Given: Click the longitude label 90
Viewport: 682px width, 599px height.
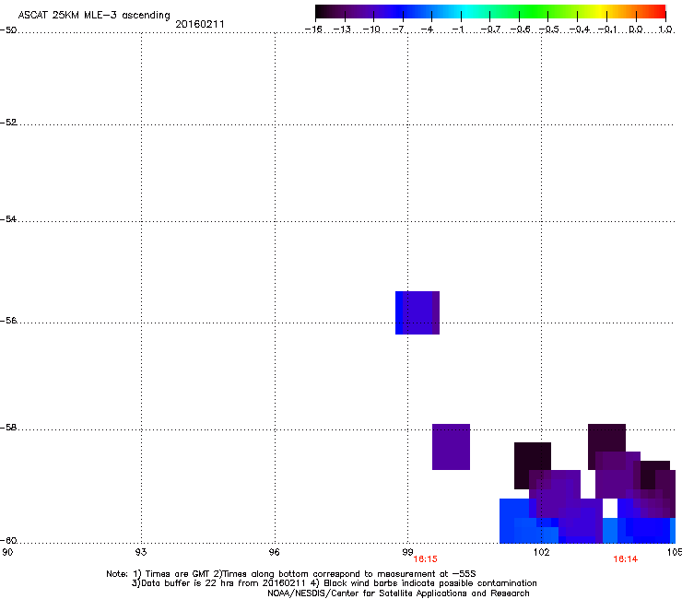Looking at the screenshot, I should (x=7, y=552).
